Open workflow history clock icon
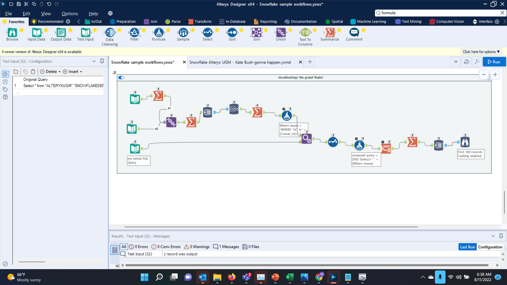Image resolution: width=507 pixels, height=285 pixels. (466, 62)
